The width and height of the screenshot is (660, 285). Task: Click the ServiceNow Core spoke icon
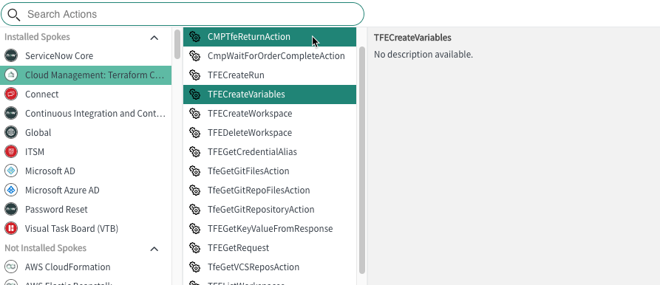[11, 55]
